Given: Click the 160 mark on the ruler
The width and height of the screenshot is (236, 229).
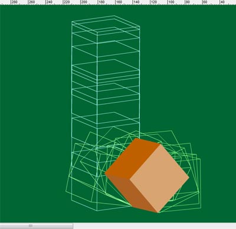Looking at the screenshot, I should [x=119, y=2].
